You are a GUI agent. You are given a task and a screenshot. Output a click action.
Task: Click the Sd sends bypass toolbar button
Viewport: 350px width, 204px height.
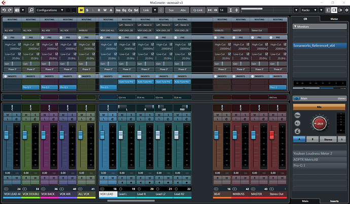pos(136,10)
